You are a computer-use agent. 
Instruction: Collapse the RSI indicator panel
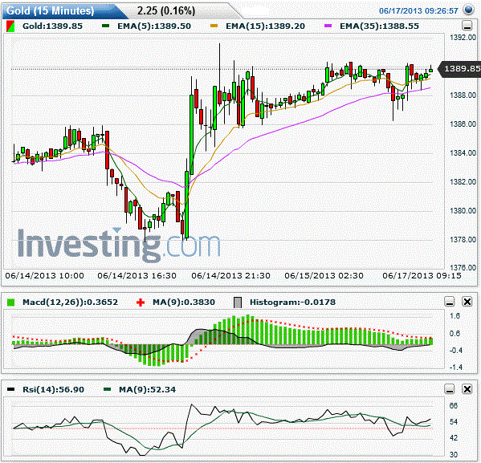pyautogui.click(x=450, y=389)
